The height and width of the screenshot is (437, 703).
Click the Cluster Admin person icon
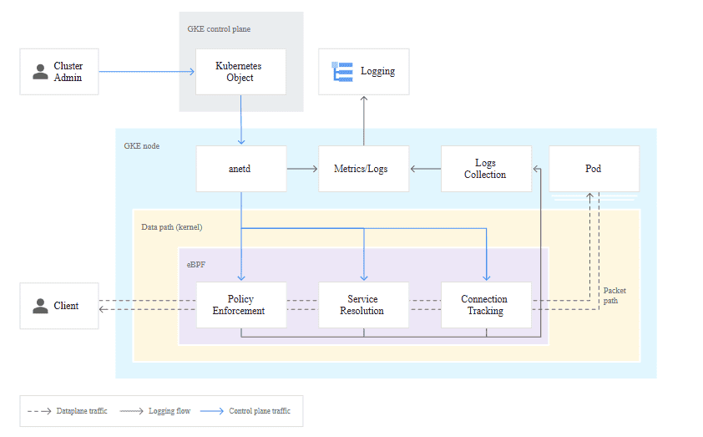click(40, 72)
